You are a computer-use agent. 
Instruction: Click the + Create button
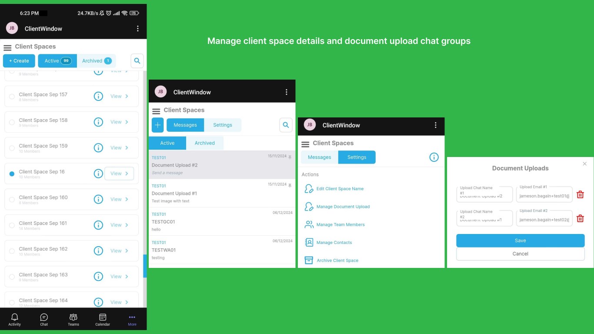(19, 61)
